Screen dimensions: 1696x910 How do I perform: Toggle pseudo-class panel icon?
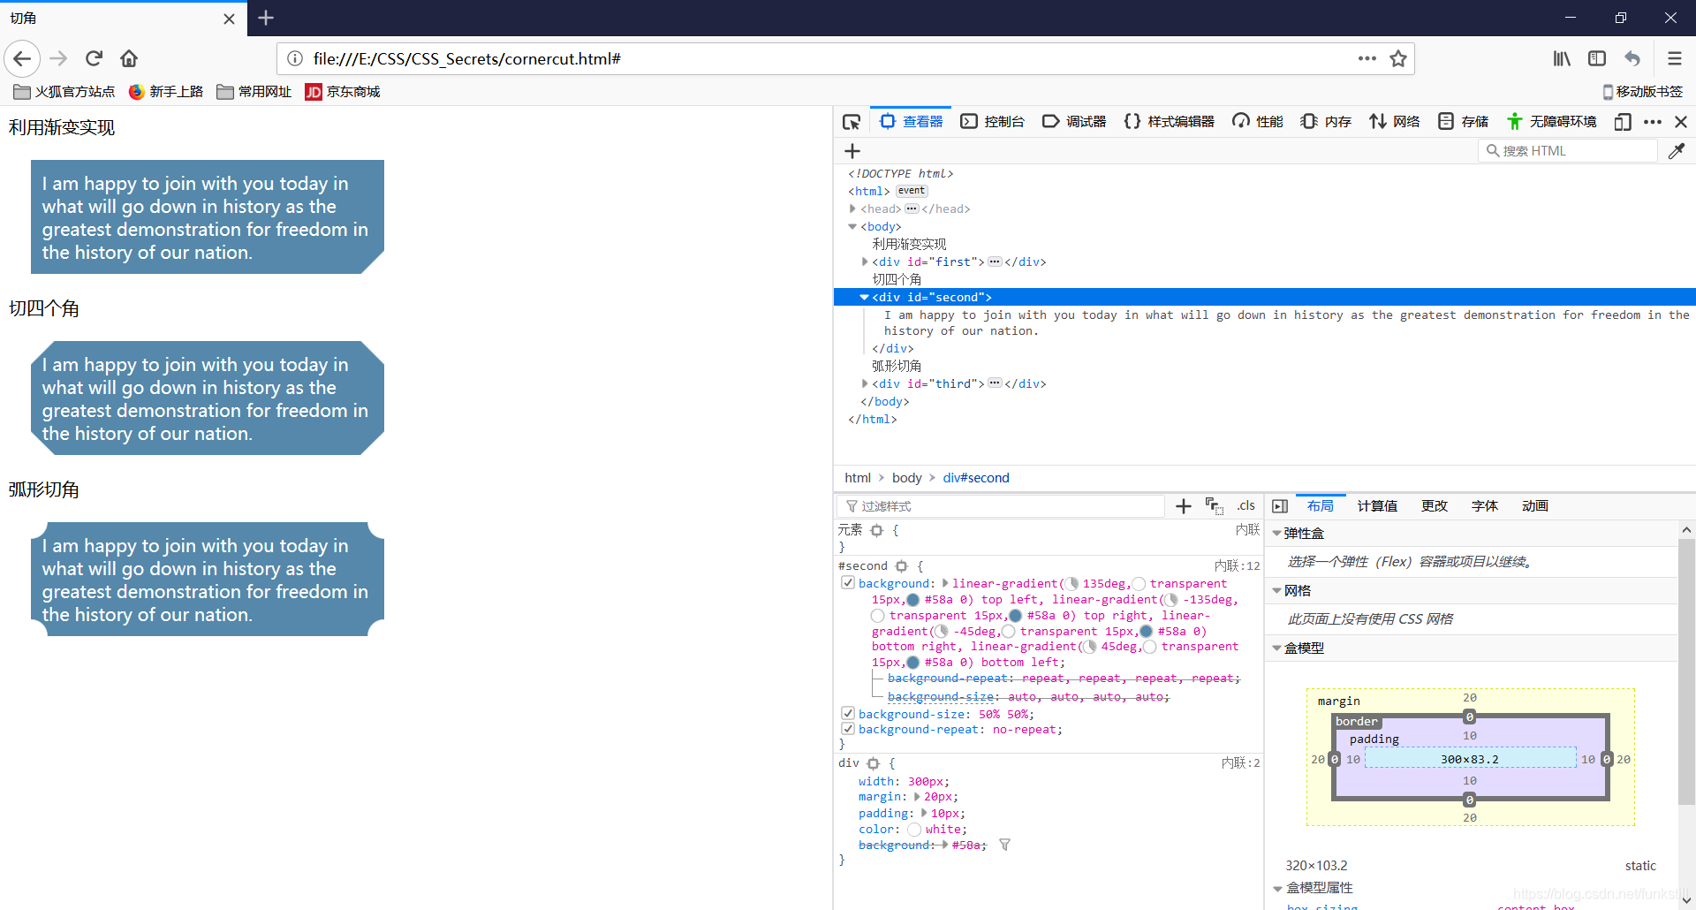[1214, 505]
